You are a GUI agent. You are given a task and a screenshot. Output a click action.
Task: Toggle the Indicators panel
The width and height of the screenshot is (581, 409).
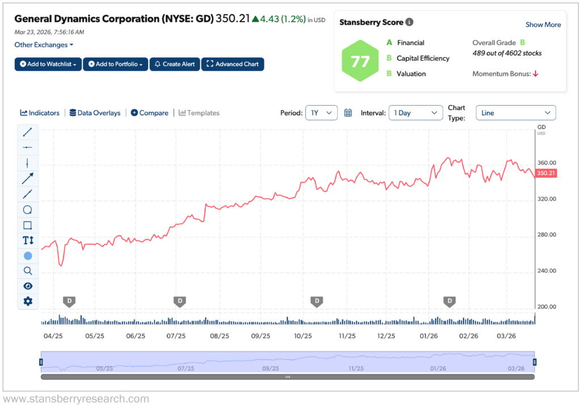point(39,112)
